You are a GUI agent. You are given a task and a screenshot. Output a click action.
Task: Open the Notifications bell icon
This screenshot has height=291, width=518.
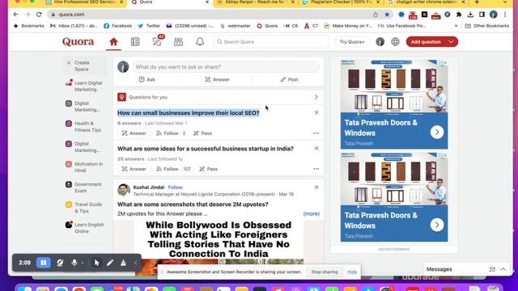click(200, 42)
